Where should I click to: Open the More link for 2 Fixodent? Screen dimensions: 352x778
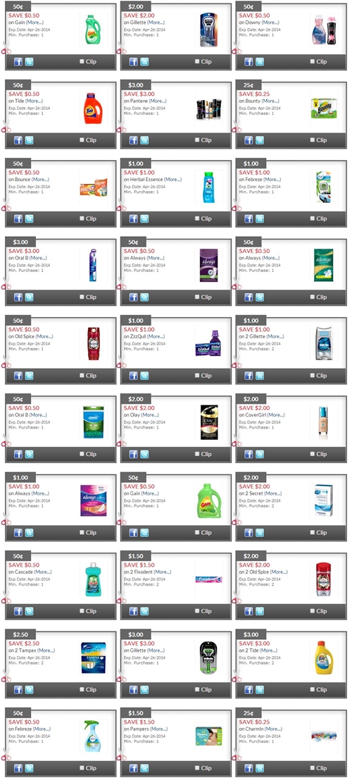[163, 572]
